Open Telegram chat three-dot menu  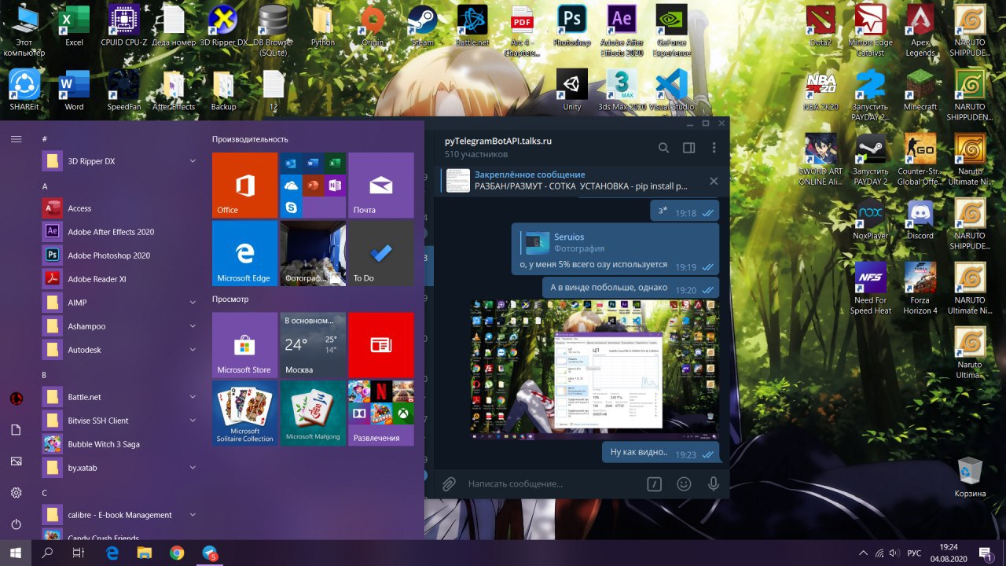714,148
